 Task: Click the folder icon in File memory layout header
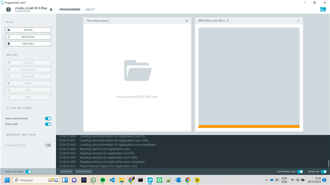[x=187, y=21]
